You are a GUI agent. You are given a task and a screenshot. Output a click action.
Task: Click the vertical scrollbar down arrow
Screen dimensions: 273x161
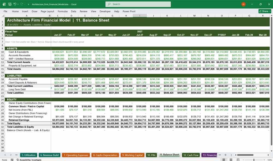tap(271, 151)
